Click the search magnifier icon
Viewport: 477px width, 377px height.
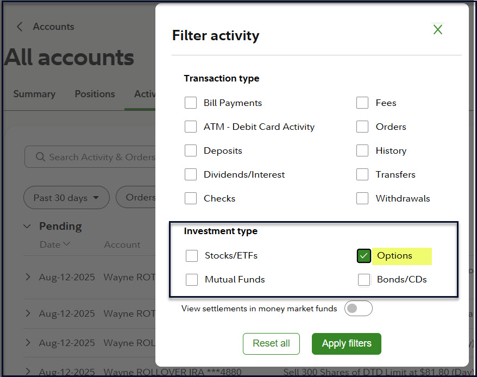pyautogui.click(x=40, y=157)
